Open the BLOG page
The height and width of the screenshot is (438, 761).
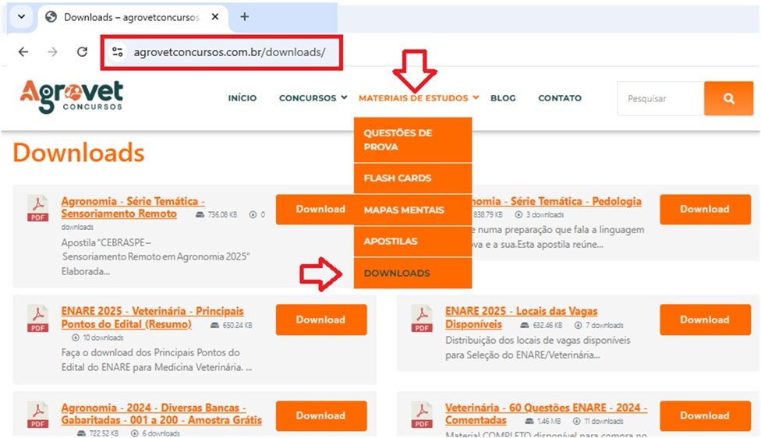point(503,98)
